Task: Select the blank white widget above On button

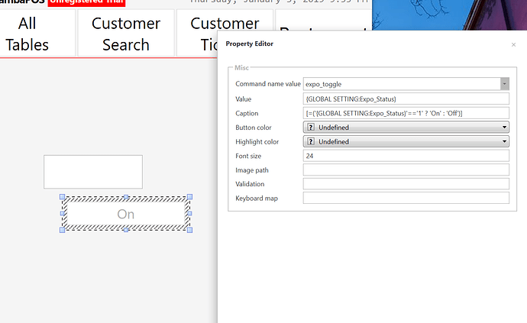Action: [x=93, y=172]
